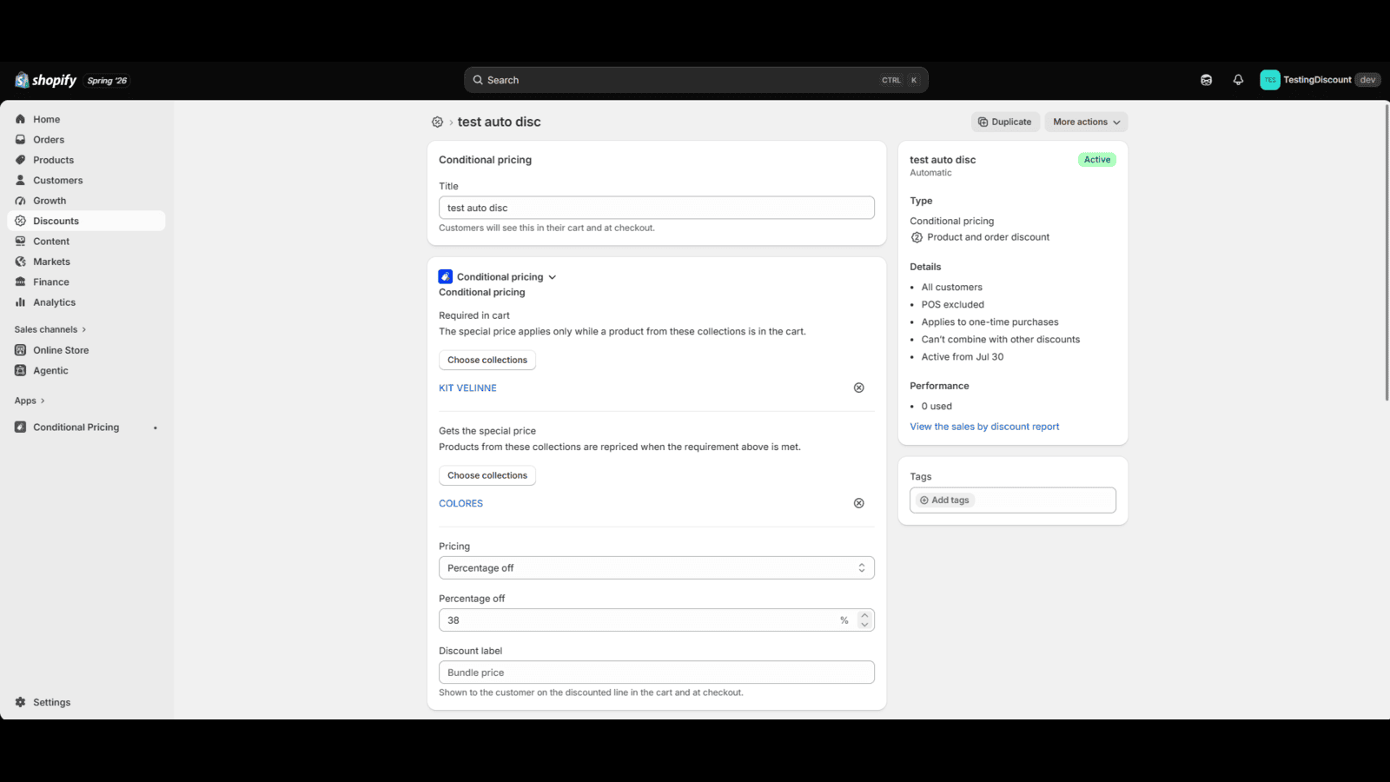This screenshot has height=782, width=1390.
Task: Click the Content icon in sidebar
Action: (21, 242)
